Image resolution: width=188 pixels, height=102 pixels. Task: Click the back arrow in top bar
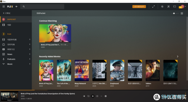pyautogui.click(x=17, y=7)
